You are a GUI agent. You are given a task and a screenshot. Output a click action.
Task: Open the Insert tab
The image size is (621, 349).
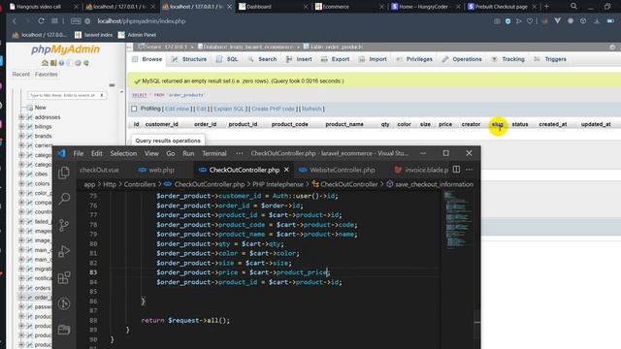[299, 59]
